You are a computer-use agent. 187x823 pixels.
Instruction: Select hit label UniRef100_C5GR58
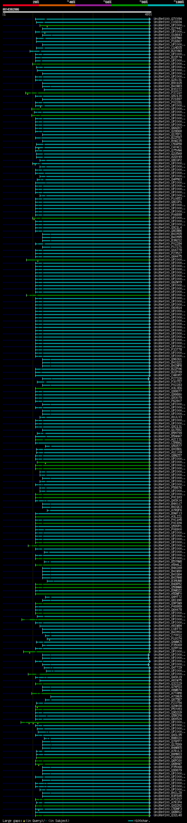click(168, 144)
